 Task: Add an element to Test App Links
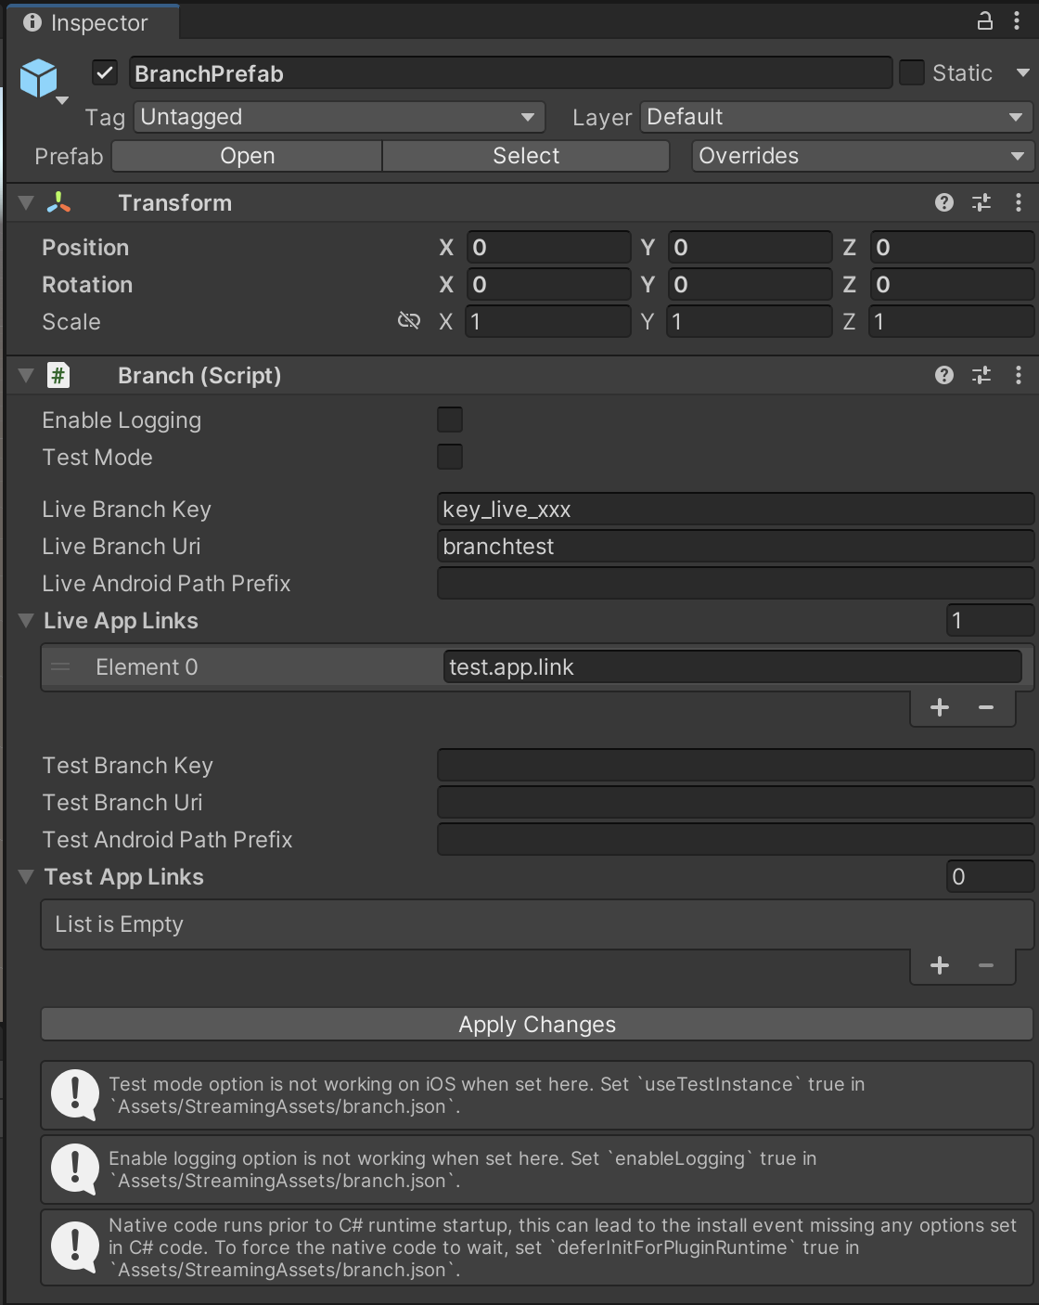point(940,965)
